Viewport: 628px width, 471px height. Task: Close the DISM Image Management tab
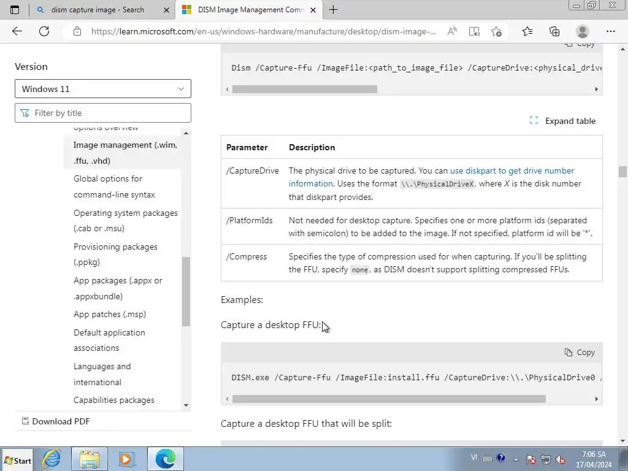[x=313, y=10]
